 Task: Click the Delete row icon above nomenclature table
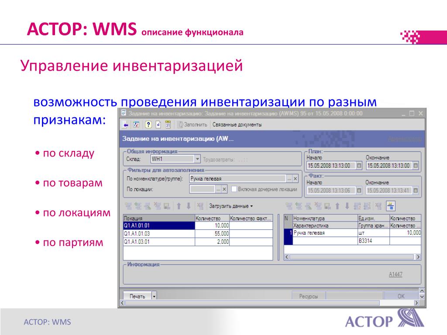point(318,206)
